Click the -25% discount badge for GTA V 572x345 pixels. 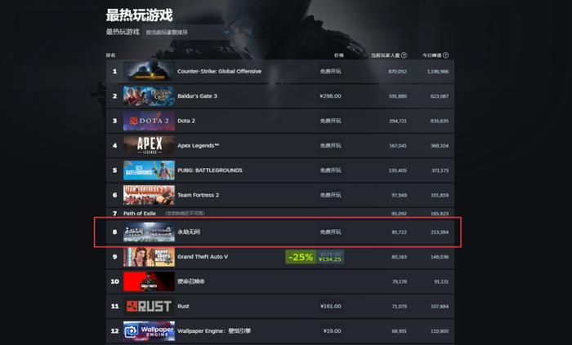tap(301, 257)
